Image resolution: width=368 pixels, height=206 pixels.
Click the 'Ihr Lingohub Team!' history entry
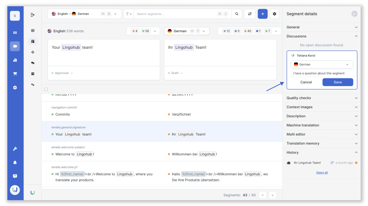(307, 163)
